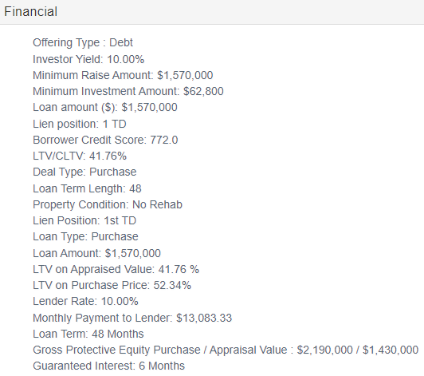Select the Offering Type: Debt line
The image size is (424, 376).
83,43
